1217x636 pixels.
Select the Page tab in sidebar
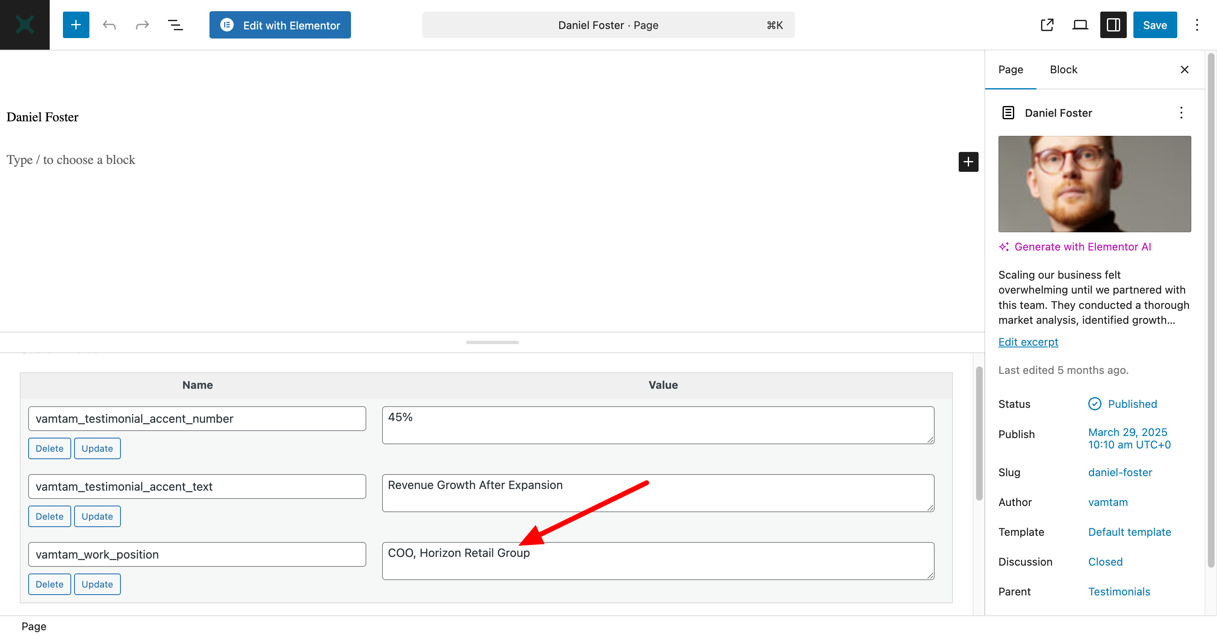pyautogui.click(x=1010, y=70)
